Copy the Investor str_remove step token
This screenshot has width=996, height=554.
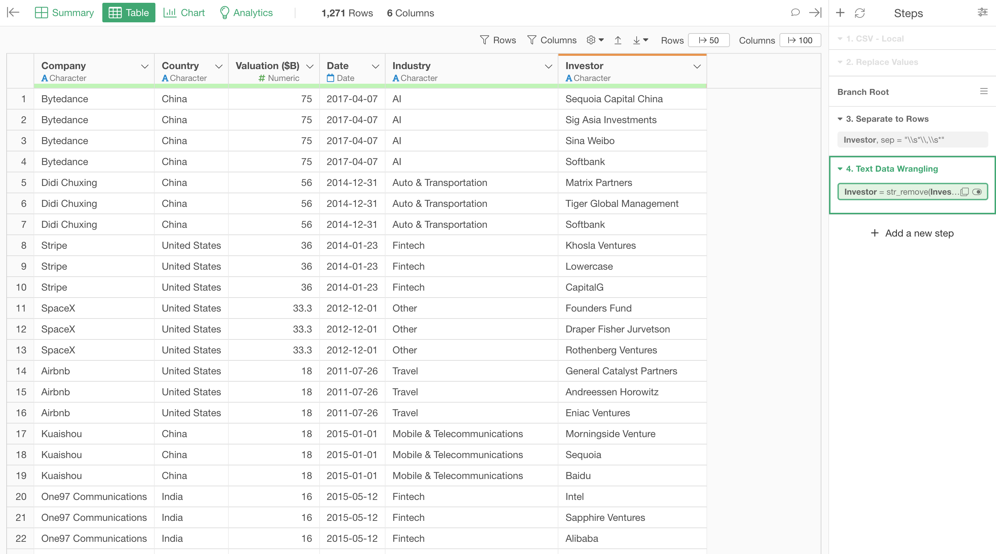tap(965, 192)
